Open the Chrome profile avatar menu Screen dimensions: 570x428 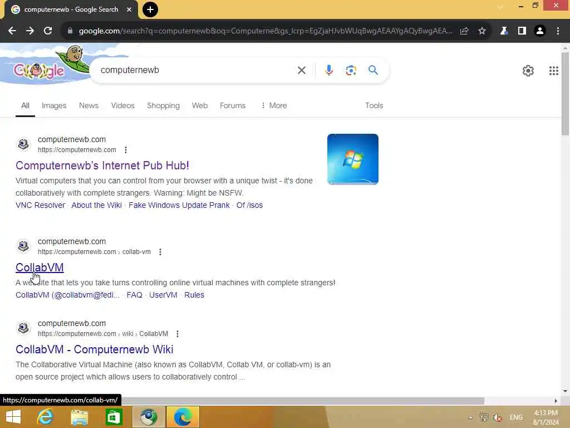(540, 31)
